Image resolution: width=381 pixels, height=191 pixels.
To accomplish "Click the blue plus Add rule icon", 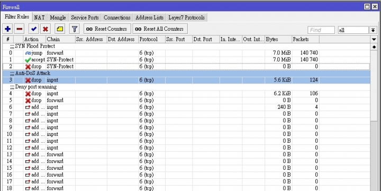I will click(x=7, y=29).
